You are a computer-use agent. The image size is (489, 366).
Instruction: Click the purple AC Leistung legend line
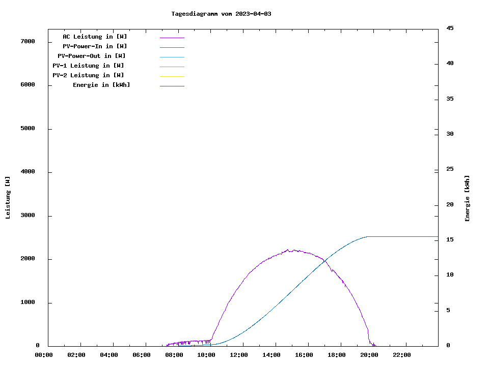172,38
